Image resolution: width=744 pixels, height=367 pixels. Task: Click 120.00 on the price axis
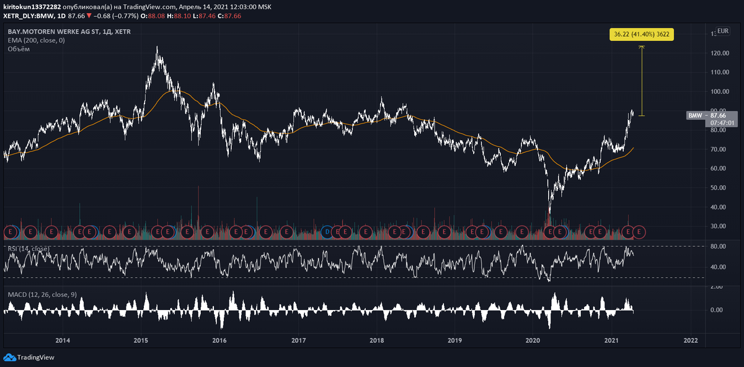[719, 53]
